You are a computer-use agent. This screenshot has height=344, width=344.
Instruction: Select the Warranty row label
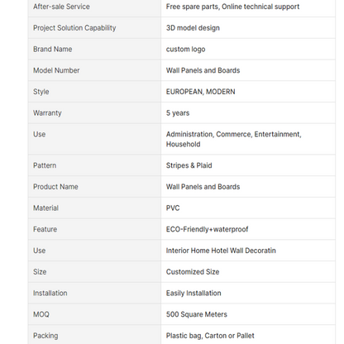47,113
